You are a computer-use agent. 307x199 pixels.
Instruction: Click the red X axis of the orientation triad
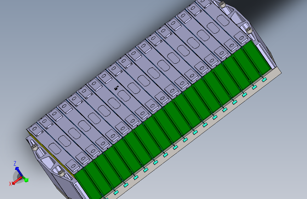tap(16, 181)
